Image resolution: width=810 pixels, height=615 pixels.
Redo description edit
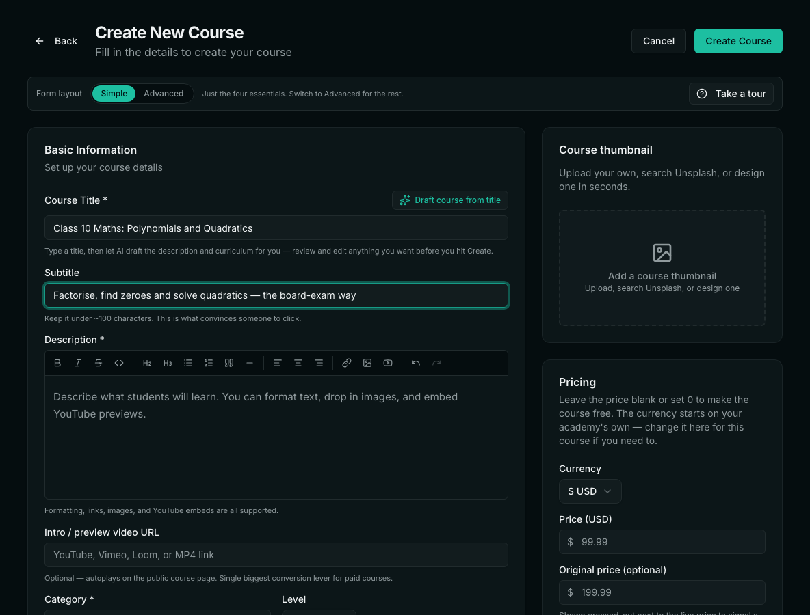click(436, 364)
